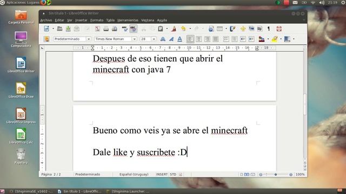Click the Hyperlink icon
Screen dimensions: 346x194
coord(211,29)
